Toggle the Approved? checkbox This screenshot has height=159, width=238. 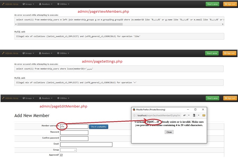click(x=61, y=155)
